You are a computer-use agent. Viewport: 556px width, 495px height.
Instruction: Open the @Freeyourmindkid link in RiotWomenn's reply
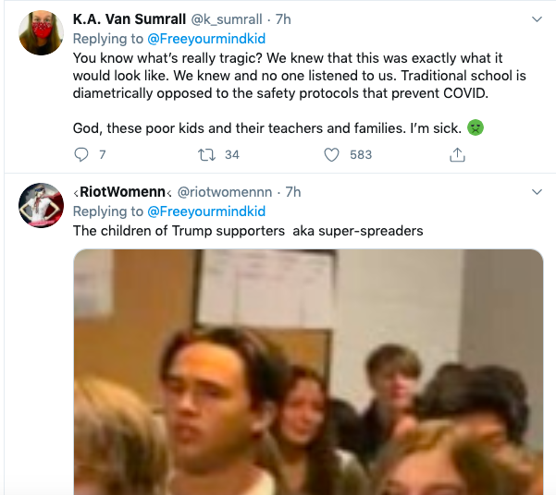pyautogui.click(x=206, y=211)
